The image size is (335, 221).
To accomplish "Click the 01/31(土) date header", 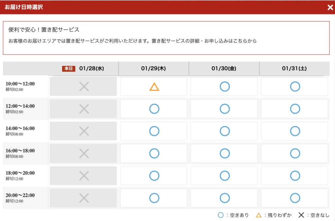I will pyautogui.click(x=294, y=69).
